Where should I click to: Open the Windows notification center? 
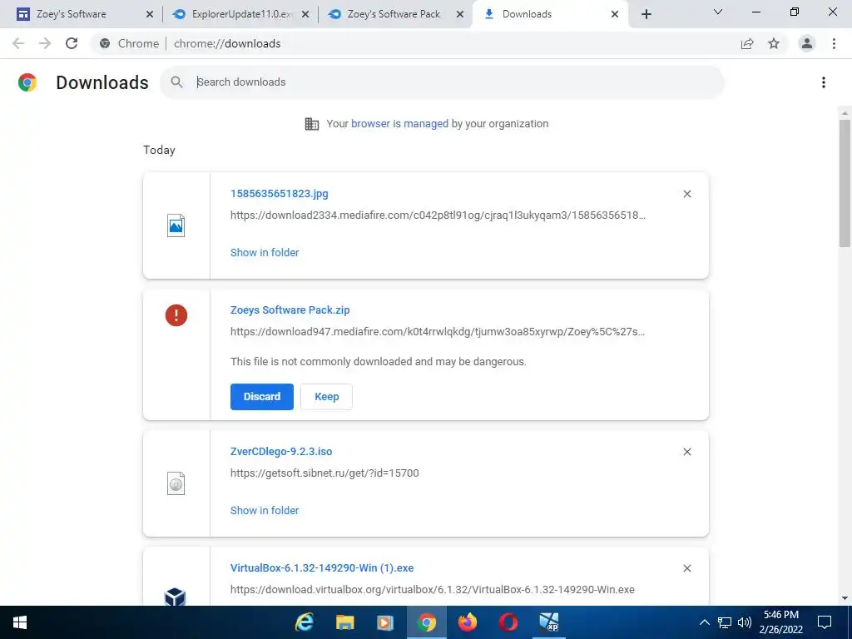point(825,622)
